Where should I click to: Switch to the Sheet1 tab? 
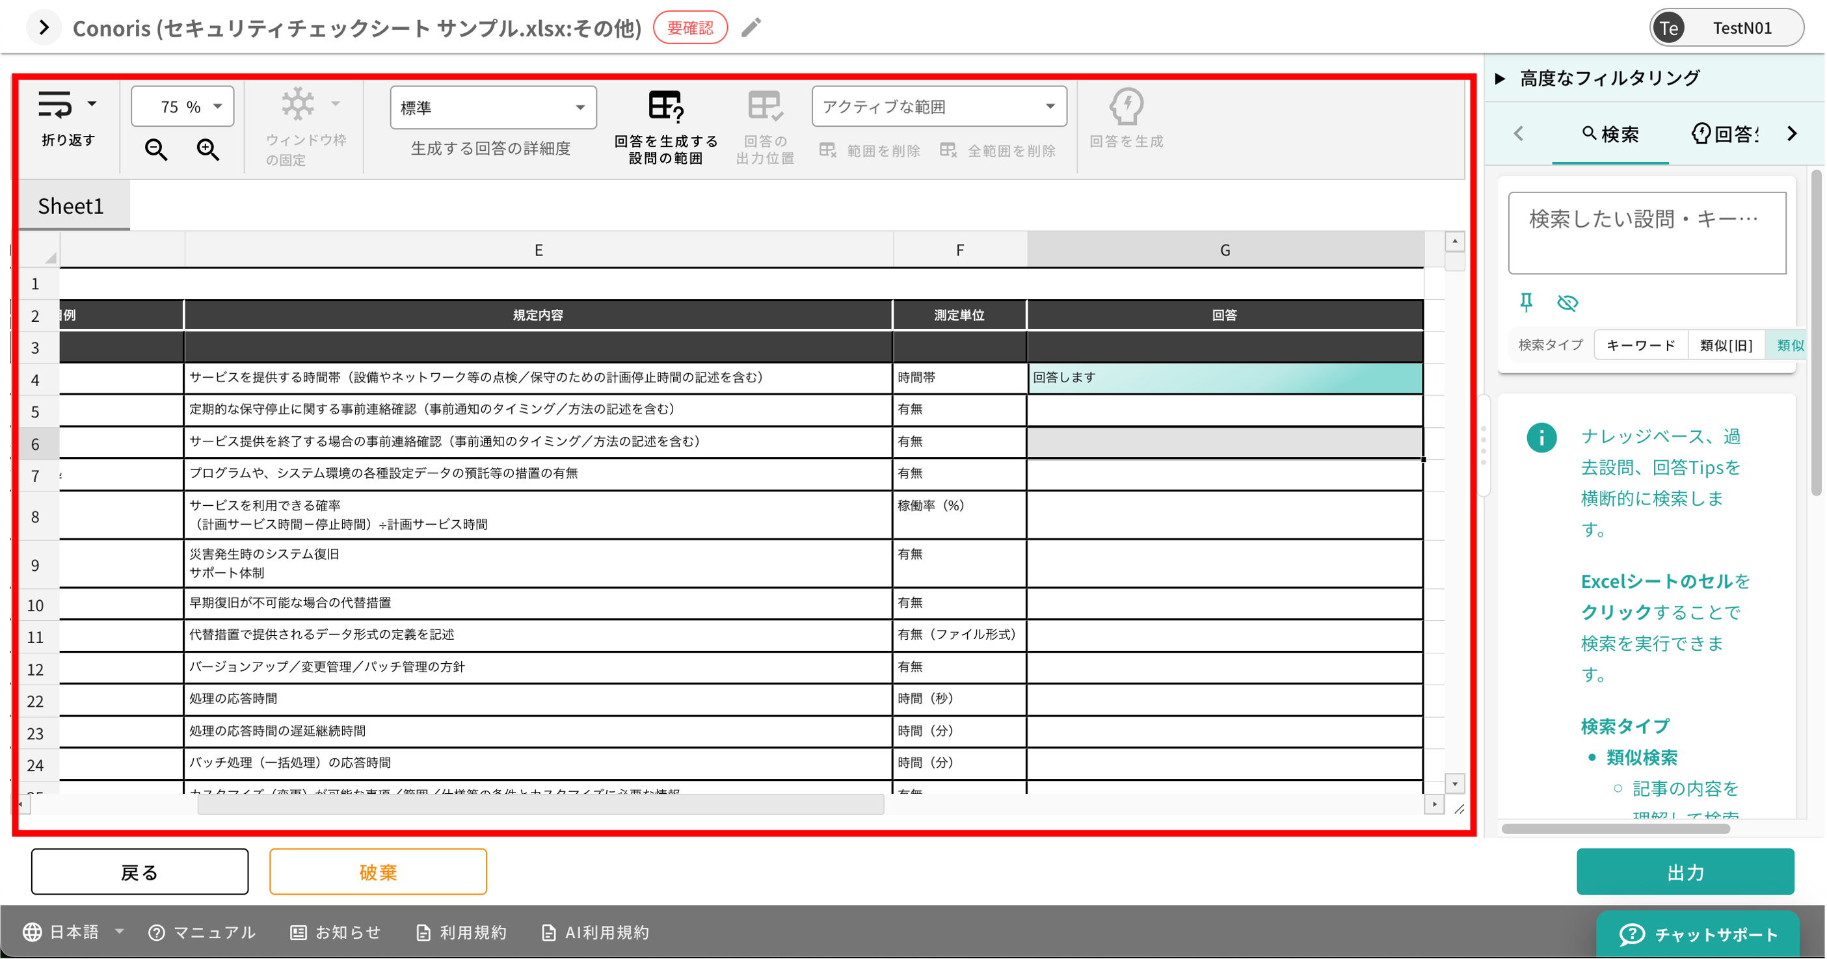tap(71, 206)
